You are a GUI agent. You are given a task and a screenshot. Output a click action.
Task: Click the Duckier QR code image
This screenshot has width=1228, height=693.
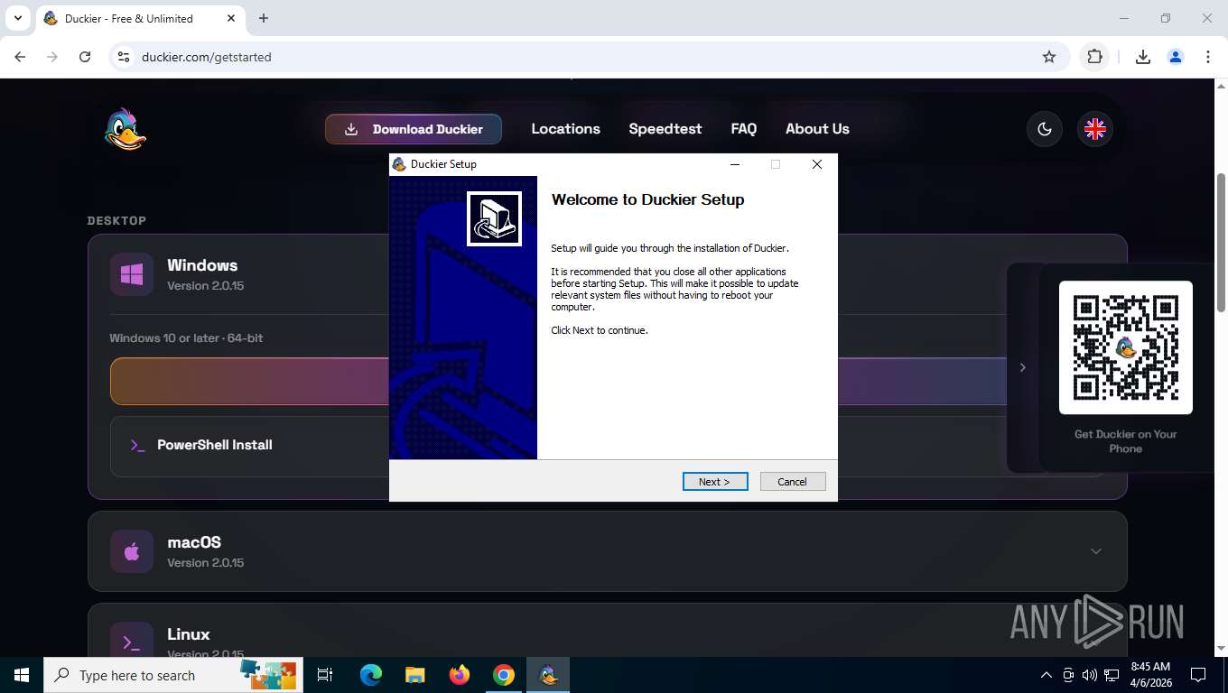[1126, 347]
